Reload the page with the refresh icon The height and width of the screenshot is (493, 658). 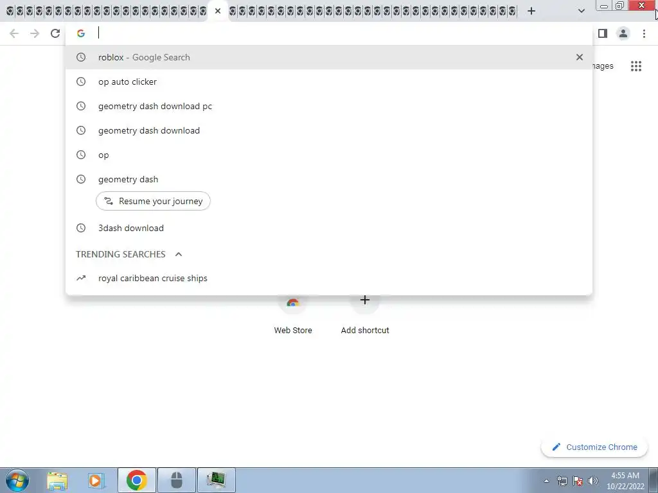55,33
